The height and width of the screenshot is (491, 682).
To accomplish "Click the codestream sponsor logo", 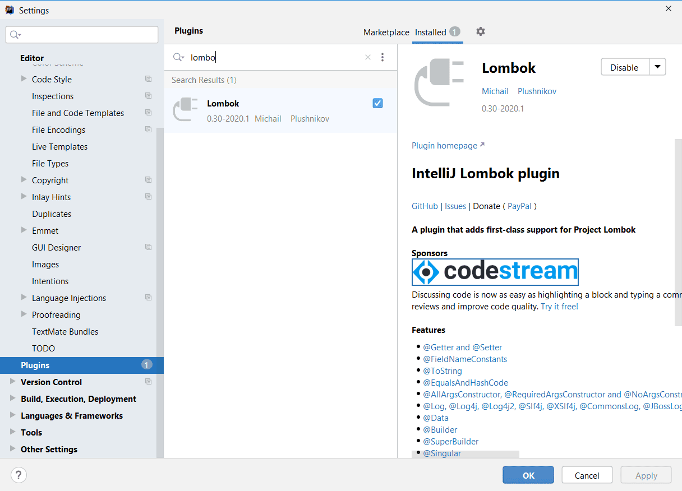I will [495, 272].
